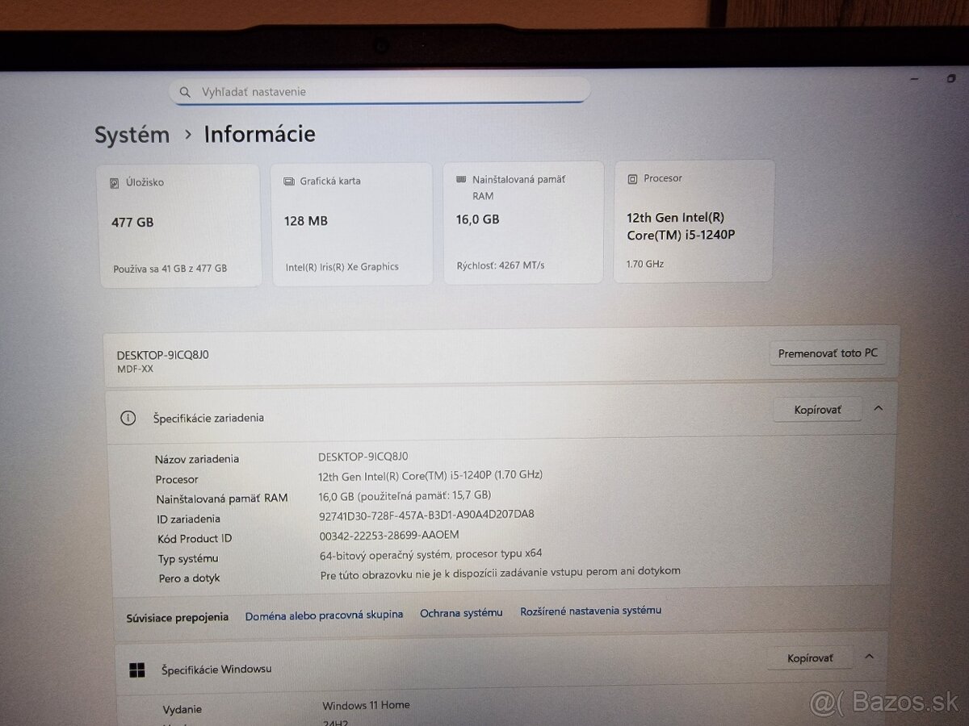Click the Nainštalovaná pamäť RAM memory icon
This screenshot has width=969, height=726.
[460, 178]
